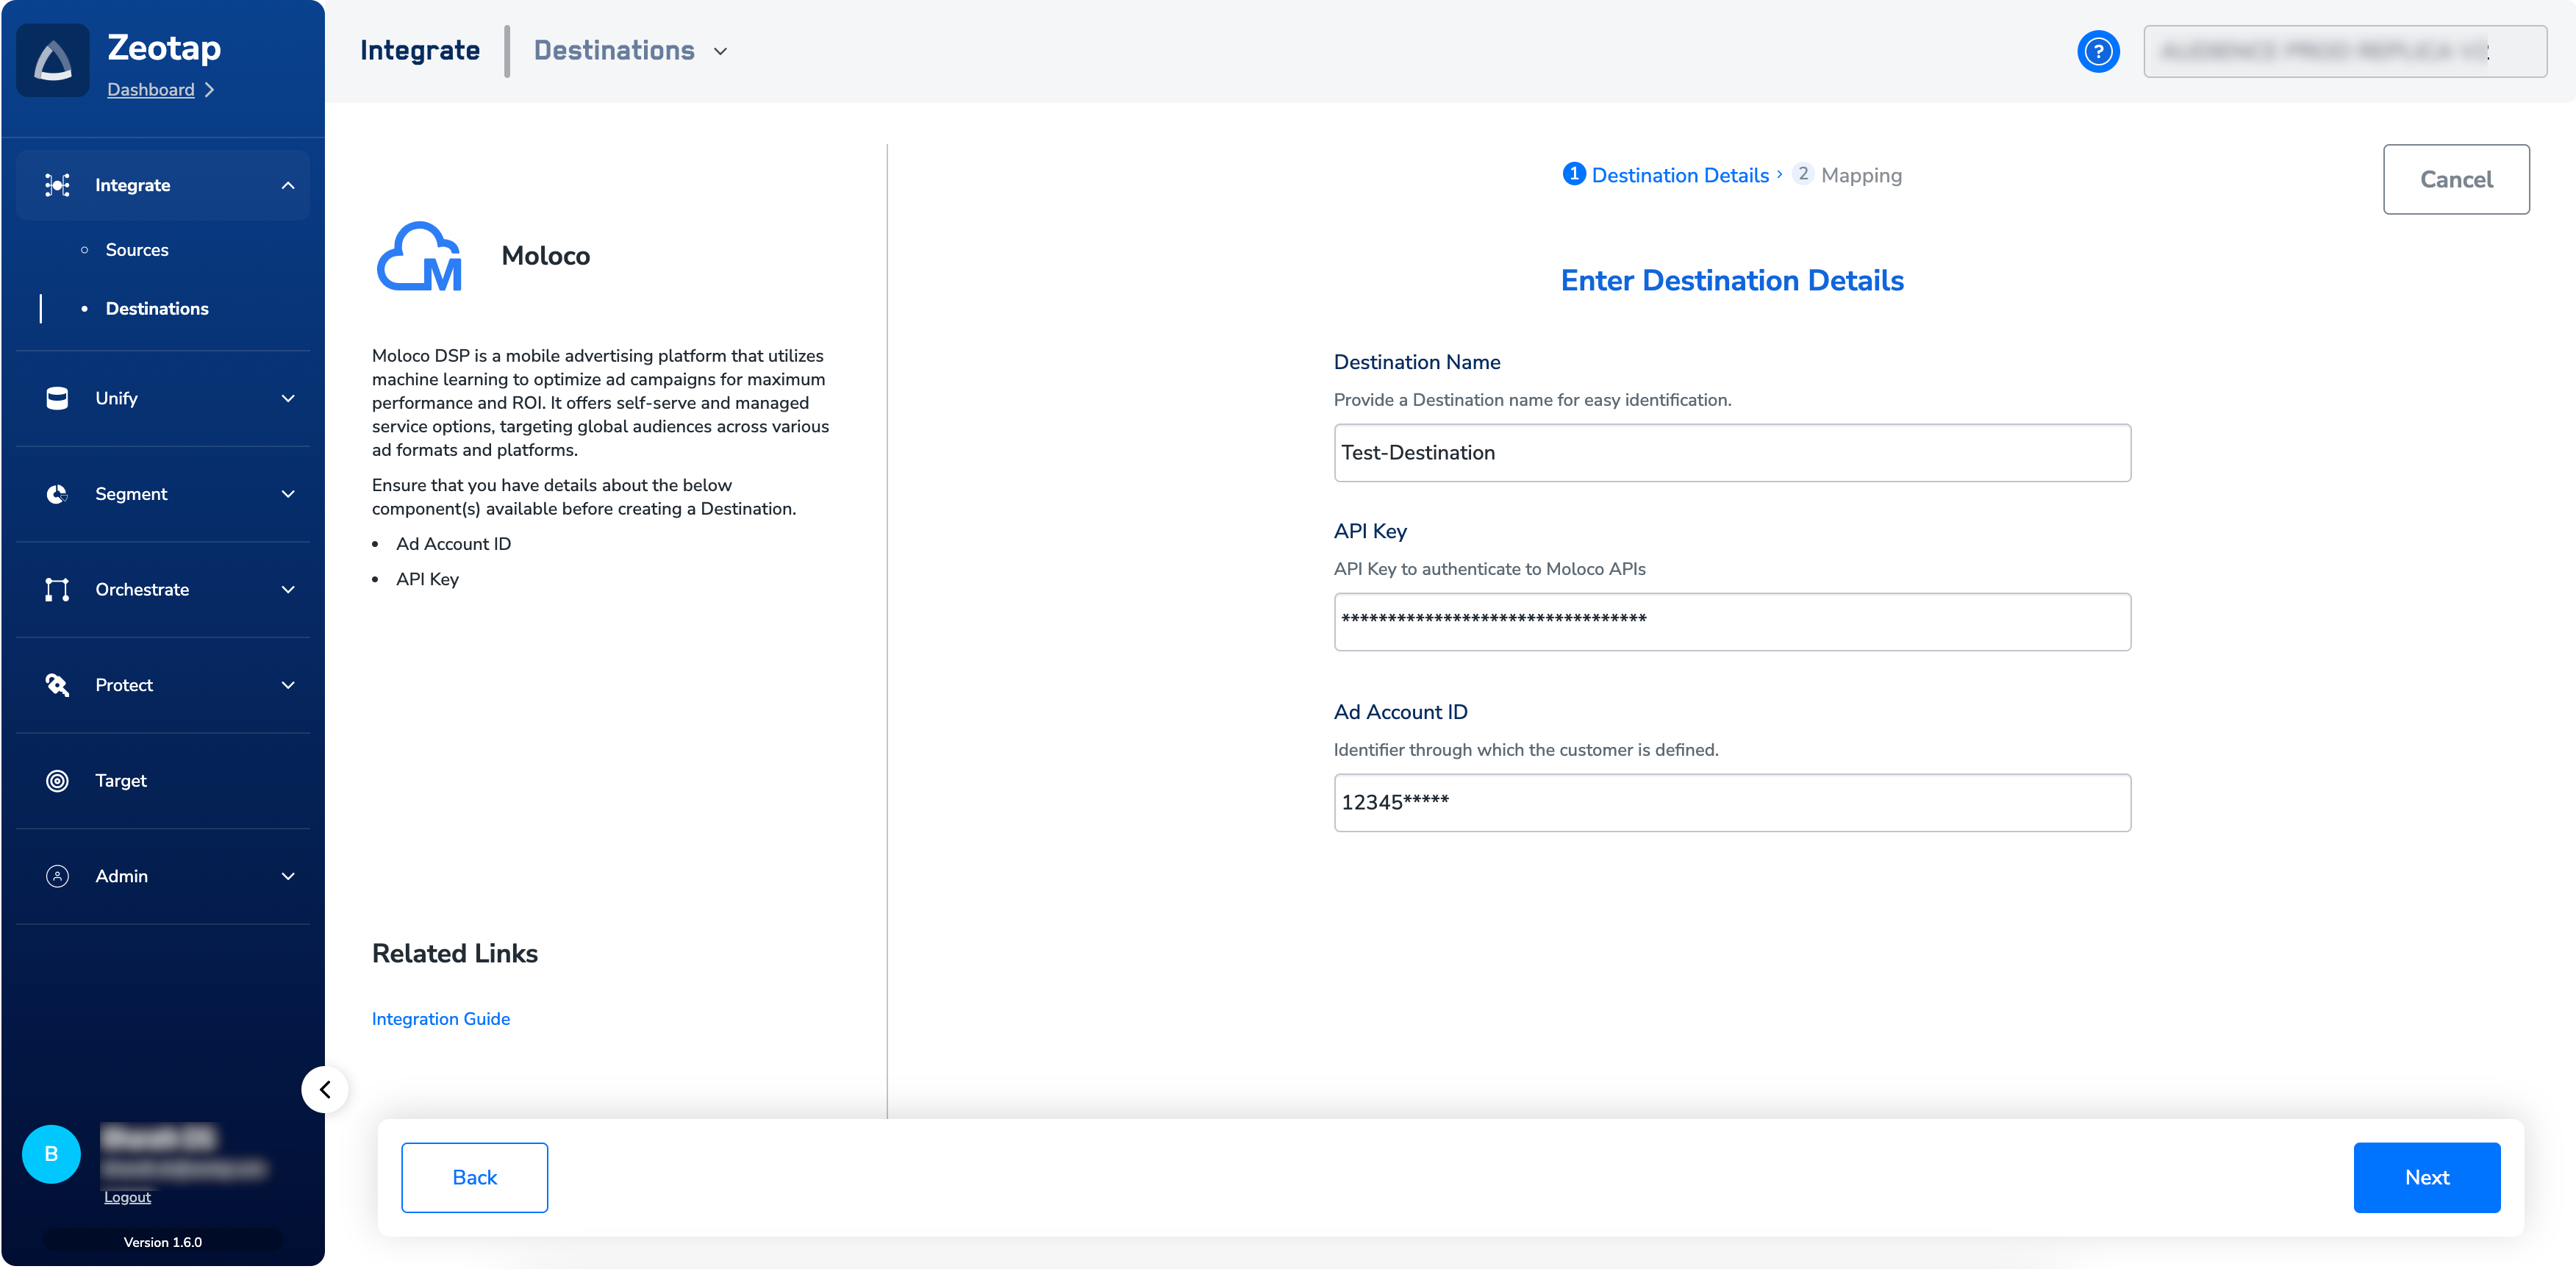Collapse the Integrate menu section
The width and height of the screenshot is (2576, 1269).
(287, 185)
